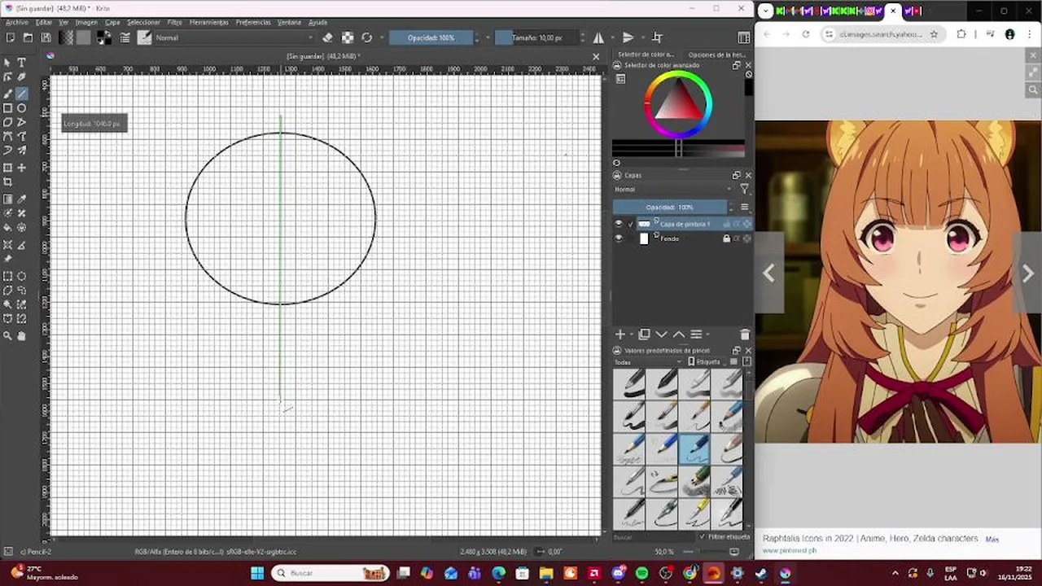Screen dimensions: 1042x586
Task: Select the Text tool in Krita's toolbox
Action: (x=22, y=63)
